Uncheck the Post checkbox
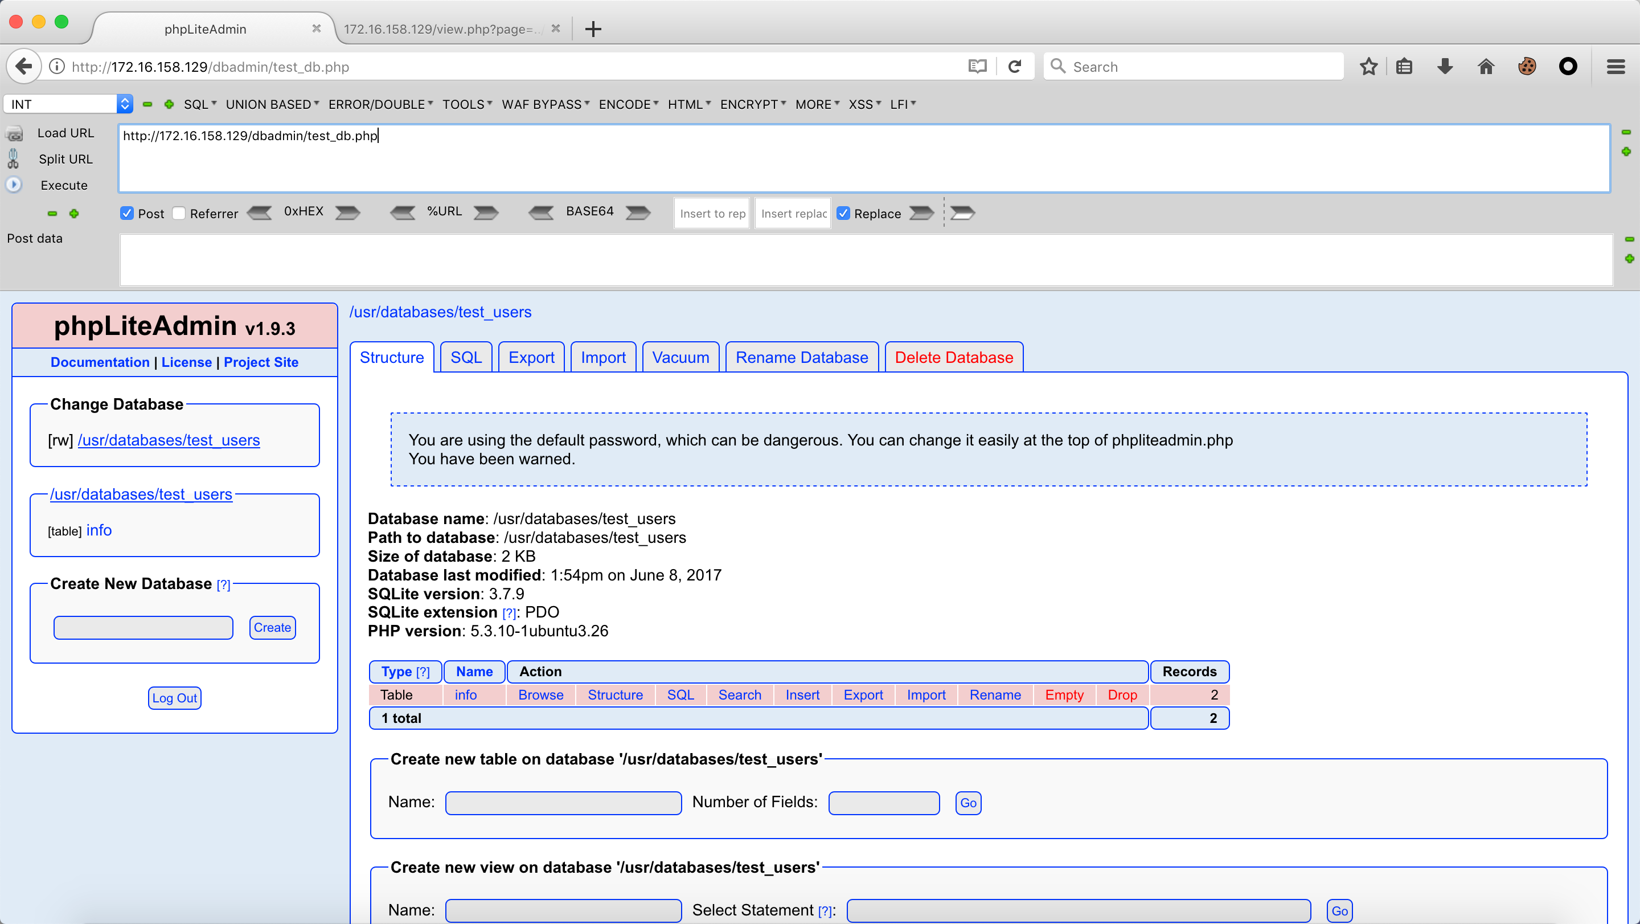Screen dimensions: 1640x924 (126, 213)
